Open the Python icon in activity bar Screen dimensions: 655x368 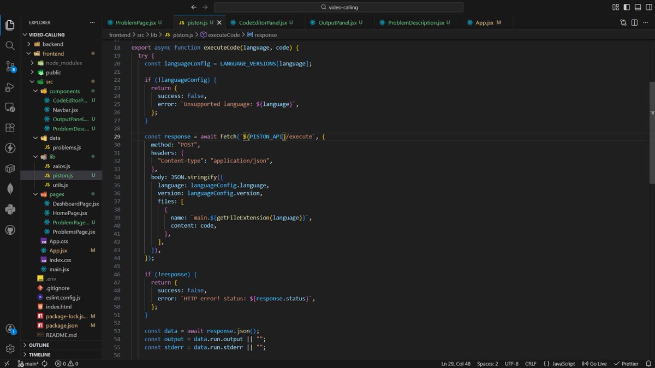pos(10,210)
